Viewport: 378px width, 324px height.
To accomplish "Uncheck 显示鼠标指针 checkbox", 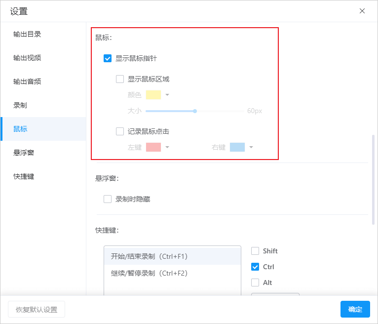I will coord(108,58).
